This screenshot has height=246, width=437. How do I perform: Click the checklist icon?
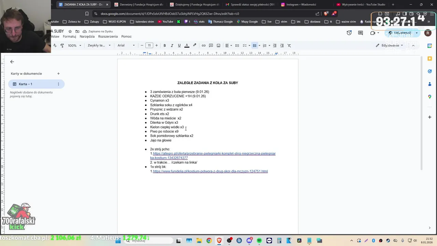coord(244,45)
